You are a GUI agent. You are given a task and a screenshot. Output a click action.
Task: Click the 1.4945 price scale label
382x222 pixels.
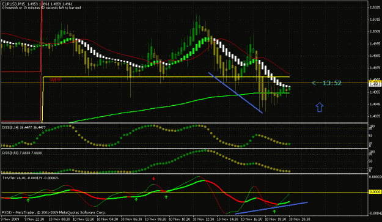[x=375, y=105]
